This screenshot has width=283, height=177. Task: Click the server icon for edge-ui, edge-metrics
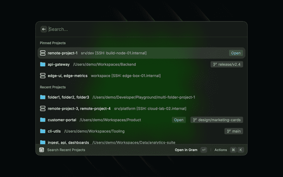43,76
